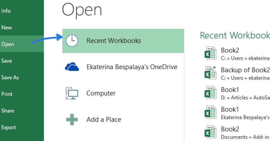Viewport: 270px width, 141px height.
Task: Select Ekaterina Bespalaya's OneDrive label
Action: pyautogui.click(x=132, y=67)
